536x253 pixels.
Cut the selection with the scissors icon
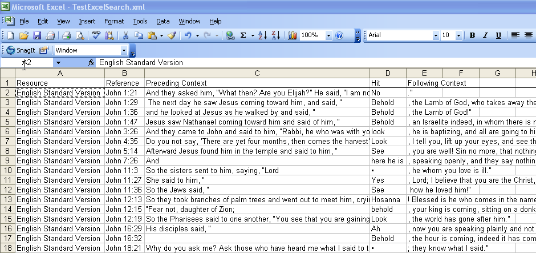pyautogui.click(x=125, y=35)
